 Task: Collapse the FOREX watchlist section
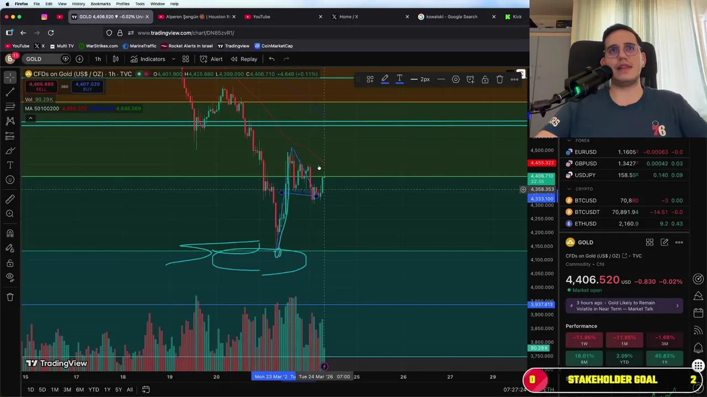point(569,141)
